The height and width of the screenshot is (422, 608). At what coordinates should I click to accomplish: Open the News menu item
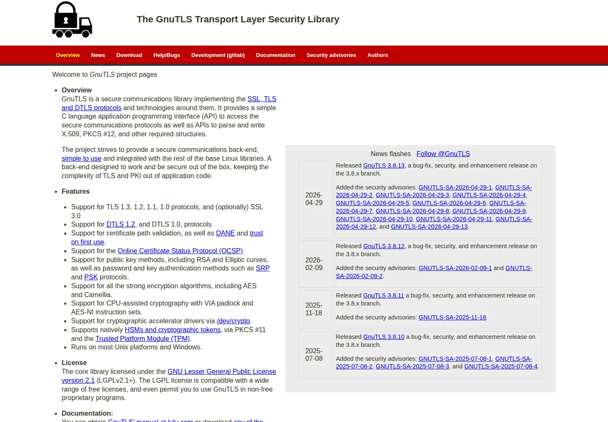(x=98, y=55)
